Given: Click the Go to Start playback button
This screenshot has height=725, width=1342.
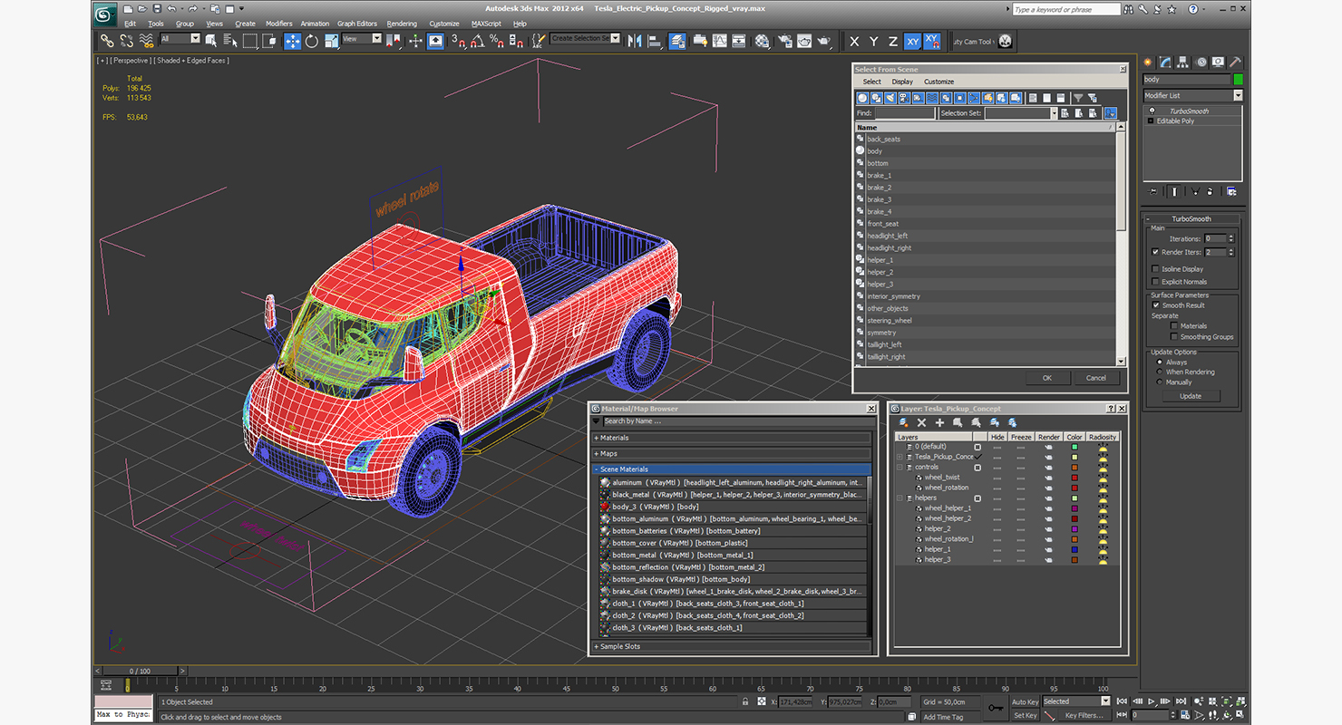Looking at the screenshot, I should click(x=1123, y=701).
